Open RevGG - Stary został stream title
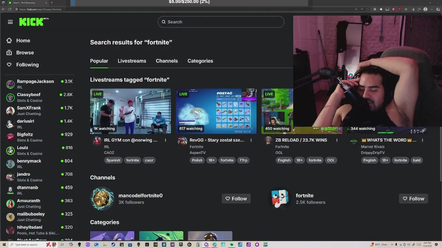 pos(217,140)
